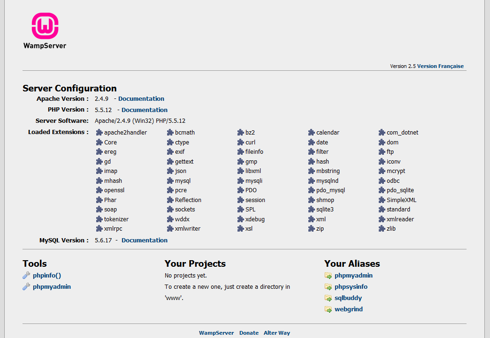Image resolution: width=490 pixels, height=338 pixels.
Task: Click the puzzle icon beside curl
Action: coord(241,143)
